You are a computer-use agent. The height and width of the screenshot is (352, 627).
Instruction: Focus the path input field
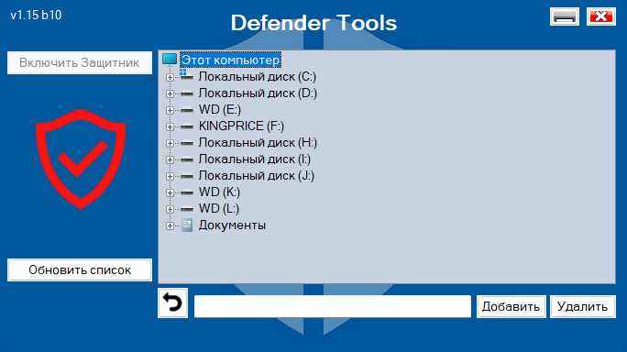click(333, 307)
